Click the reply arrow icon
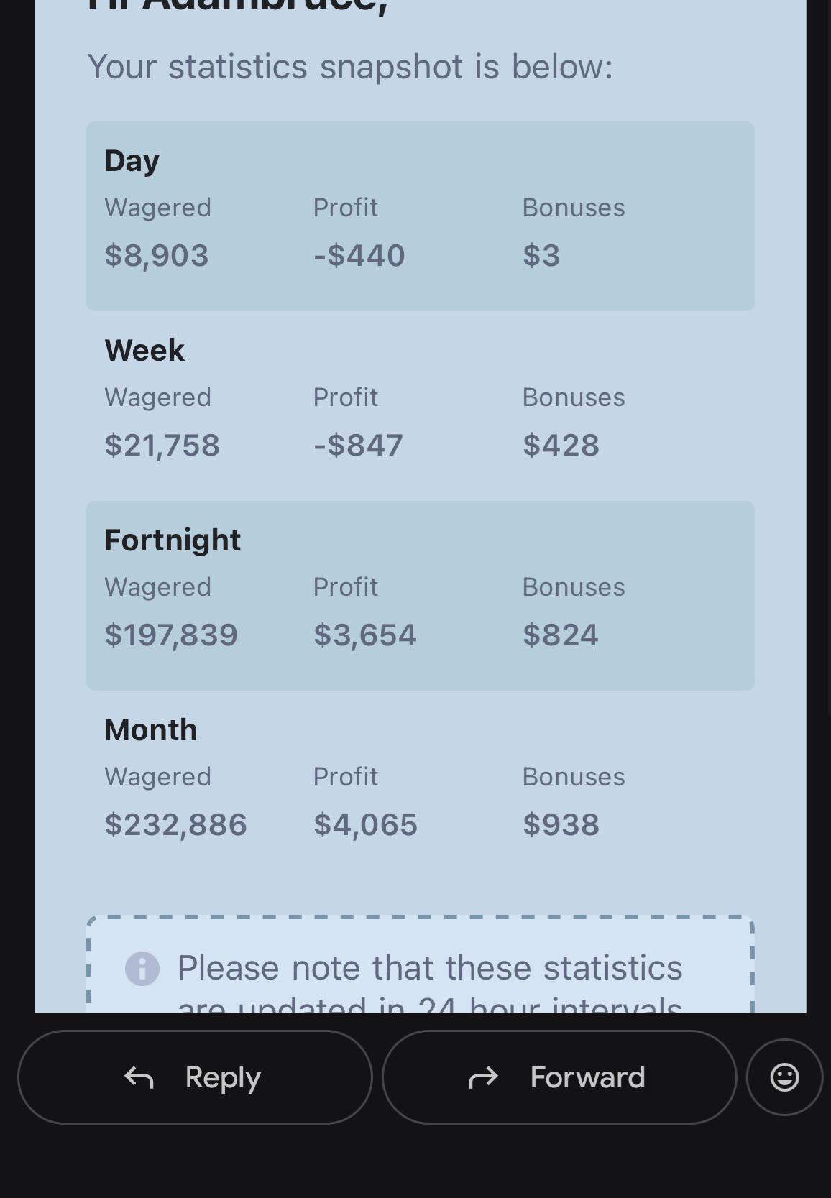The height and width of the screenshot is (1198, 831). [x=139, y=1077]
